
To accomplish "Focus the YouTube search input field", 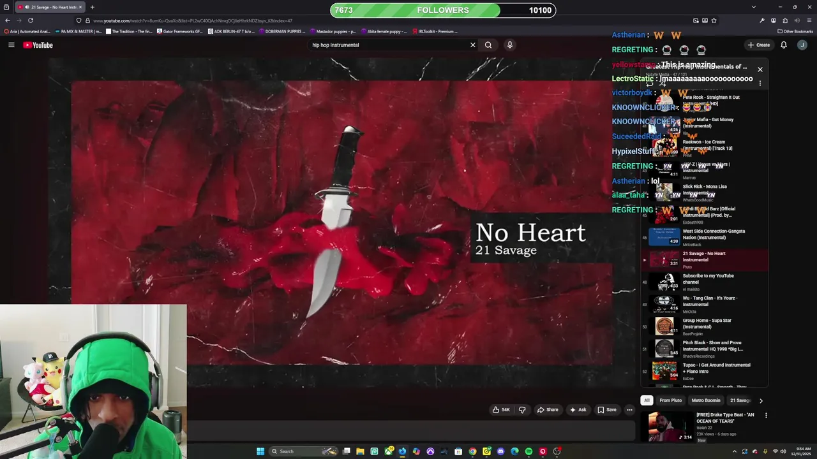I will click(388, 45).
